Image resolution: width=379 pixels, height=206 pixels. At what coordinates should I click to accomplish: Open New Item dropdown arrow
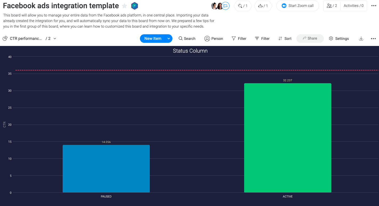click(169, 39)
